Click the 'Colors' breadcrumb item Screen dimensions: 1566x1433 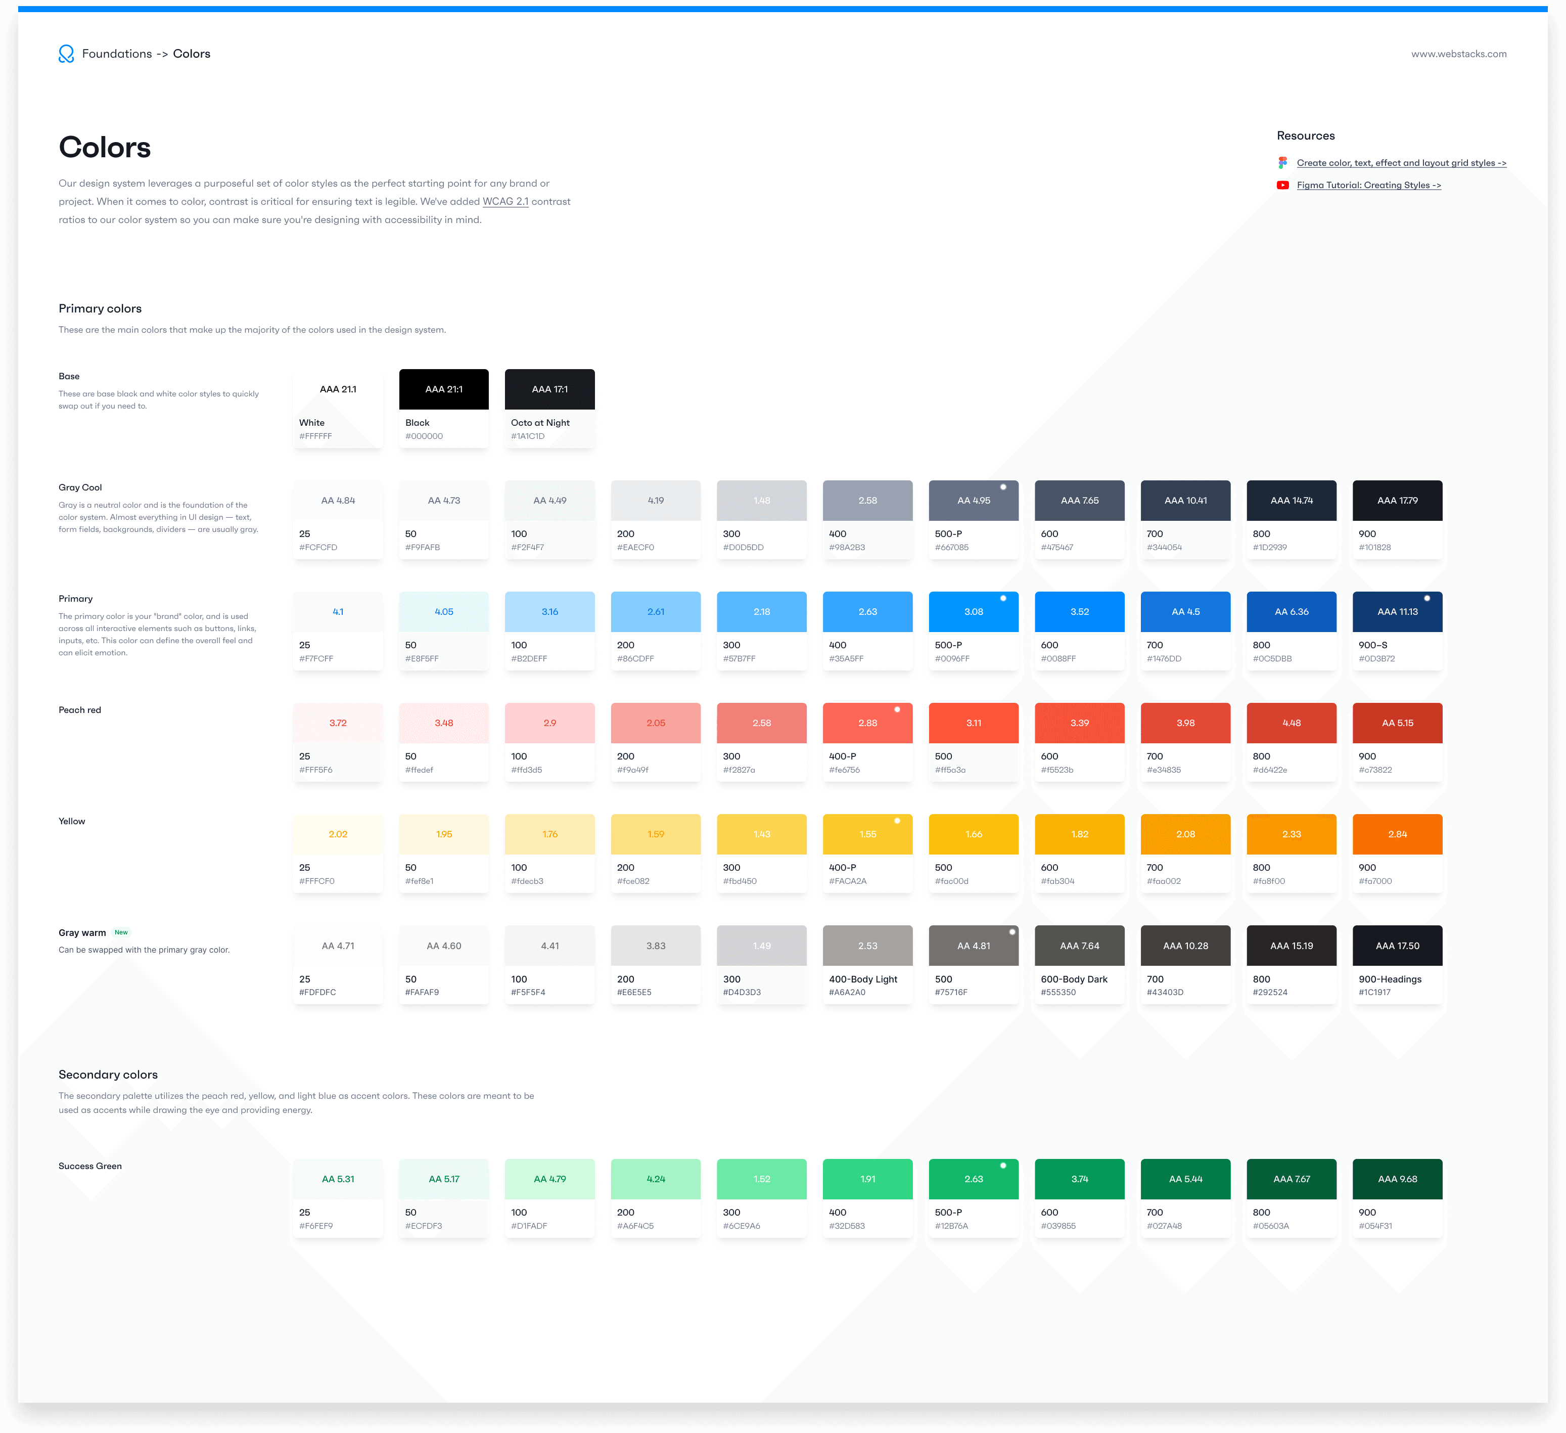coord(191,54)
